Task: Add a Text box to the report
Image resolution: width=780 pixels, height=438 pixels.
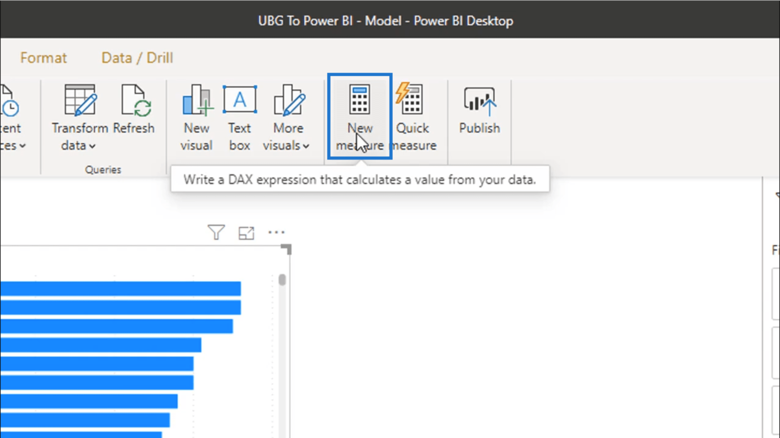Action: (x=240, y=118)
